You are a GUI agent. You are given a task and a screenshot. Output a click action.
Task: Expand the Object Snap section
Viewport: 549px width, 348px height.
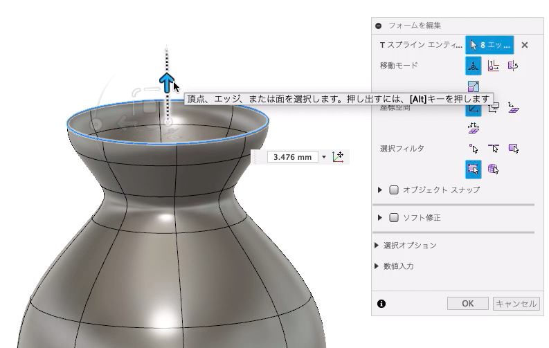[x=380, y=190]
